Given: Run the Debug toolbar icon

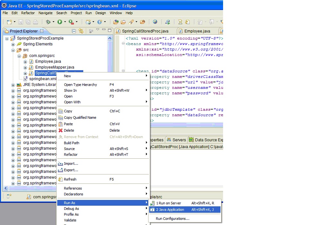Looking at the screenshot, I should click(x=48, y=22).
